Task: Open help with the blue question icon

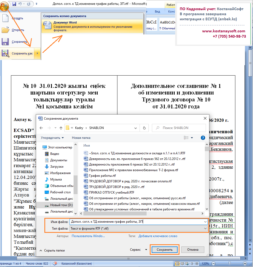Action: point(203,138)
